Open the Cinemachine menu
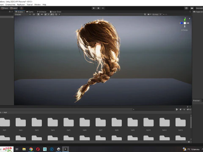 click(x=10, y=5)
